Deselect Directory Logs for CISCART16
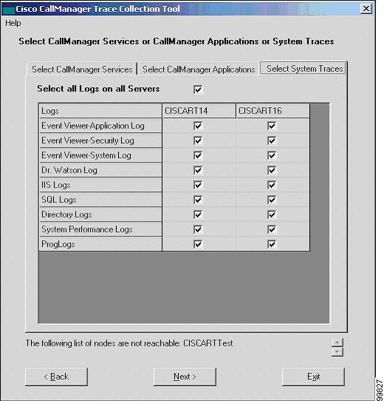 272,215
